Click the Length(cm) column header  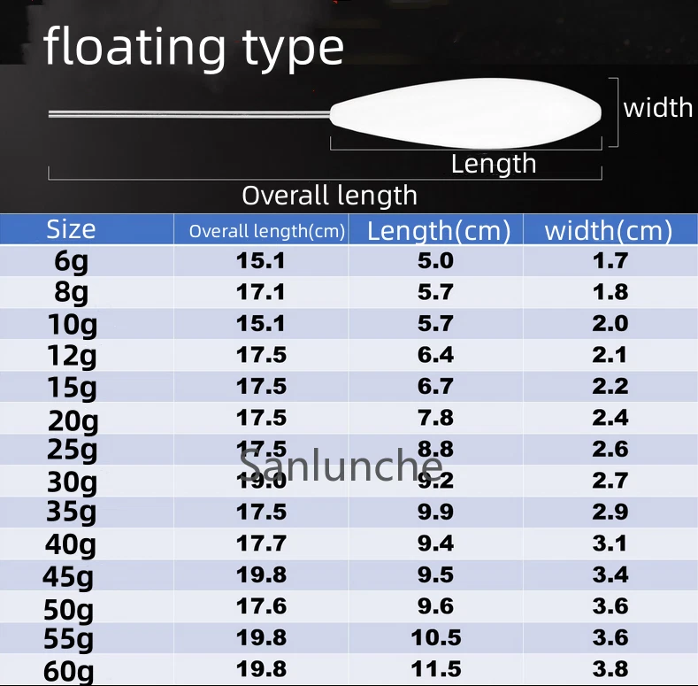[439, 231]
